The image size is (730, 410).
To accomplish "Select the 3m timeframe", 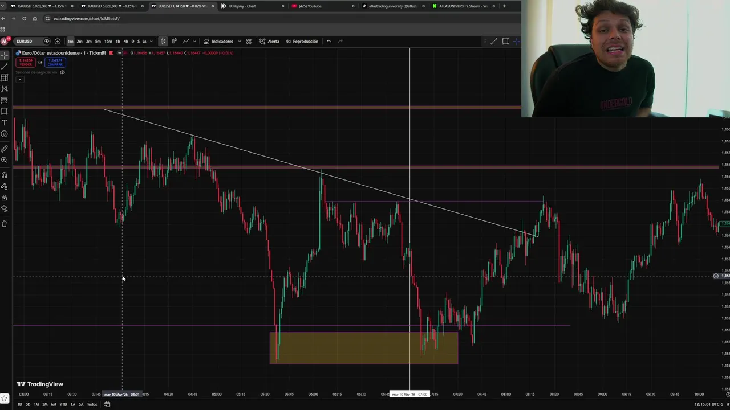I will 88,41.
